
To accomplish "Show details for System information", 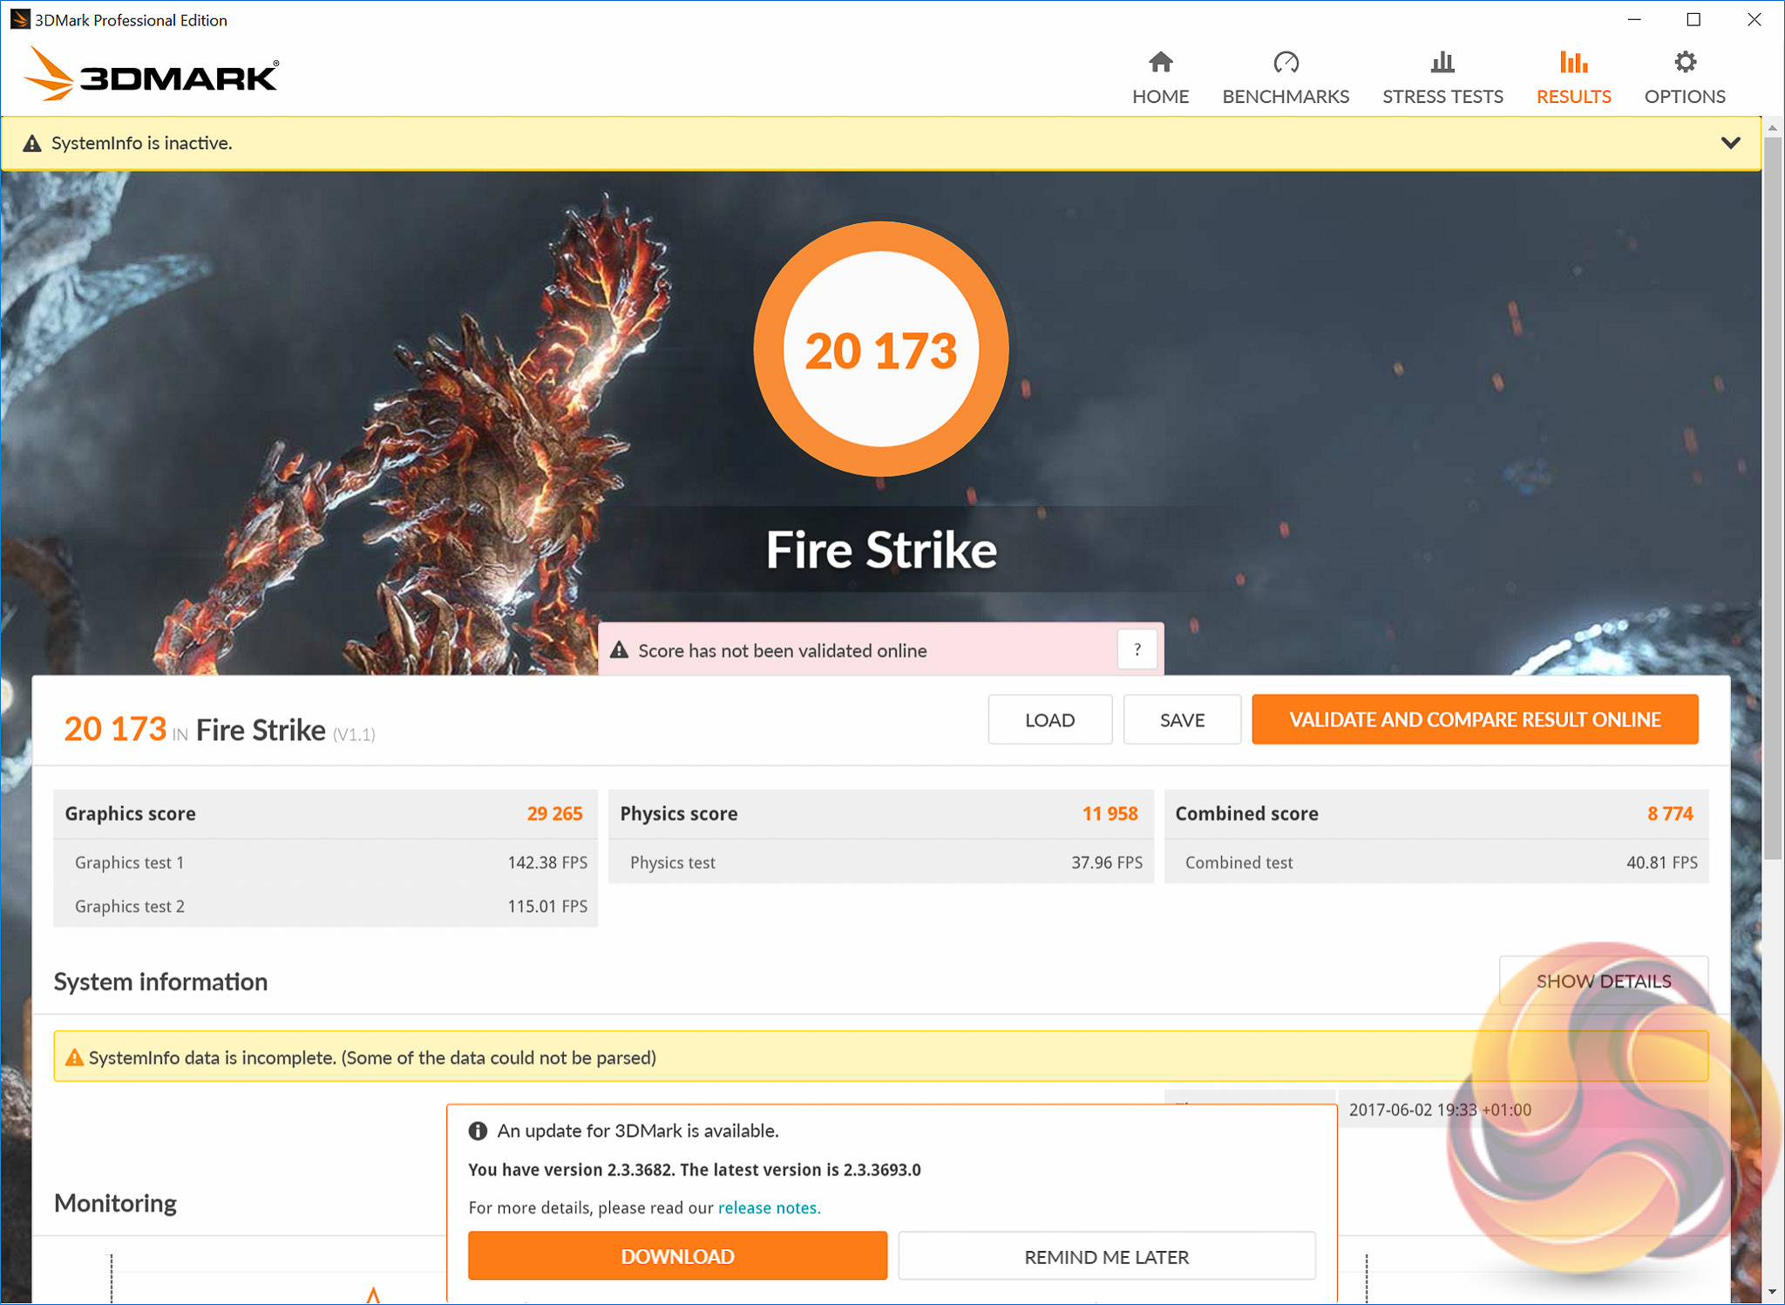I will [1602, 981].
